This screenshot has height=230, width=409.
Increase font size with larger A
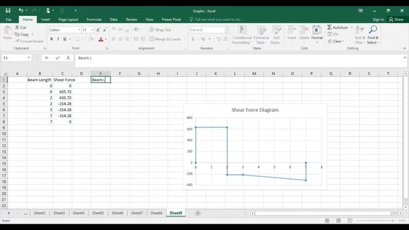click(98, 30)
